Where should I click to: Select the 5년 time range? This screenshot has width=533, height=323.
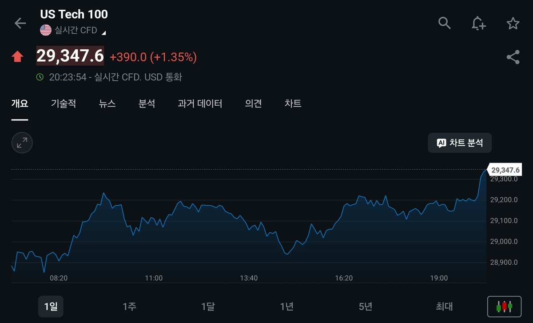pyautogui.click(x=366, y=306)
